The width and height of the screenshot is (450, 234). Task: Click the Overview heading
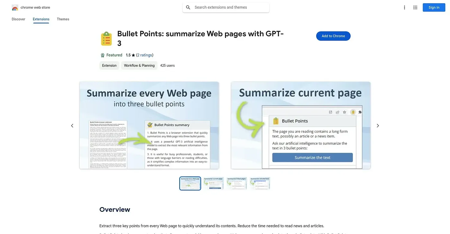115,210
